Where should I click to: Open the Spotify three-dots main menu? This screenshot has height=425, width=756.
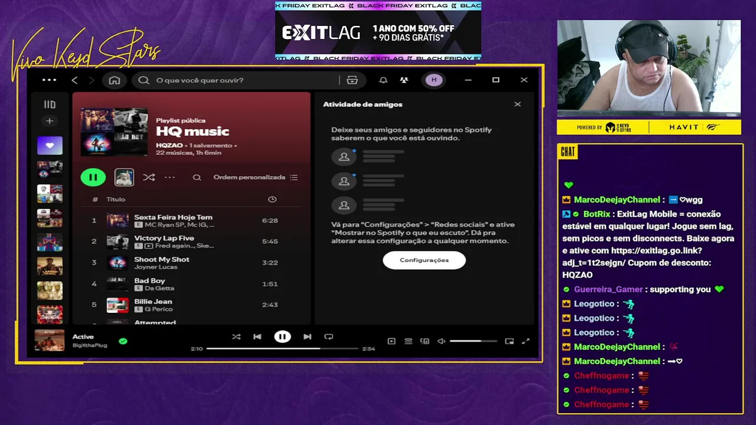click(49, 80)
